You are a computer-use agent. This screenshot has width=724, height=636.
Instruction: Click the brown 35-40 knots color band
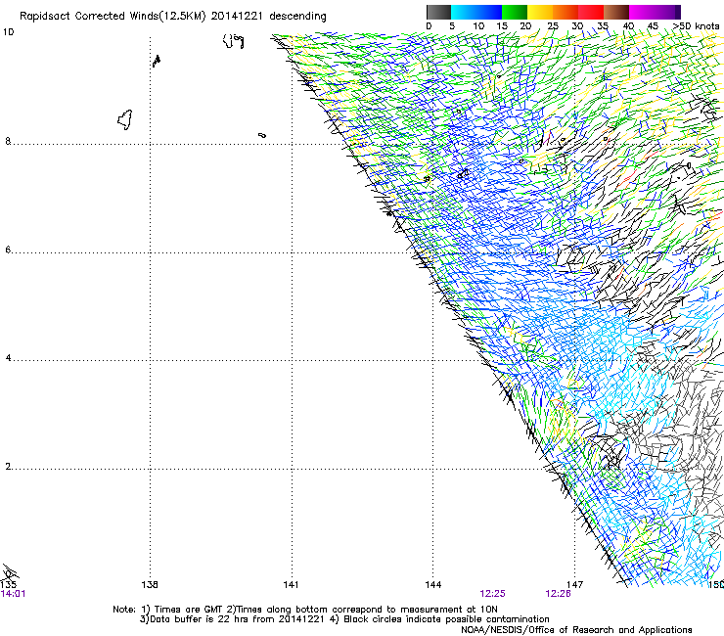pos(616,12)
